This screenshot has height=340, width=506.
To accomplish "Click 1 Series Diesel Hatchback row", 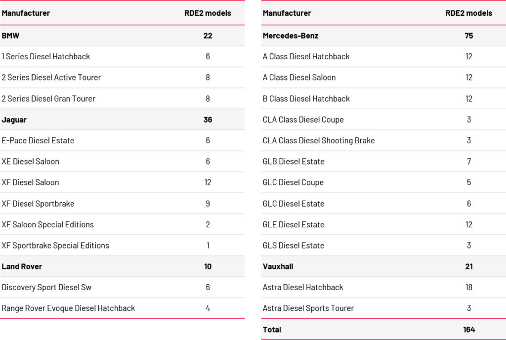I will 46,56.
